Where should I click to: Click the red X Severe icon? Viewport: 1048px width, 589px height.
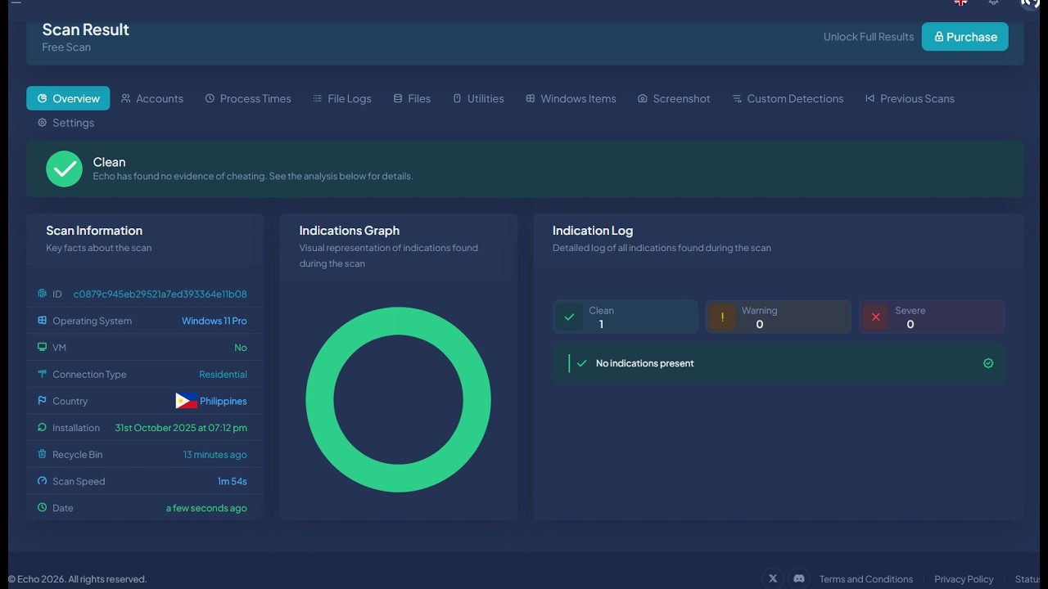tap(876, 317)
